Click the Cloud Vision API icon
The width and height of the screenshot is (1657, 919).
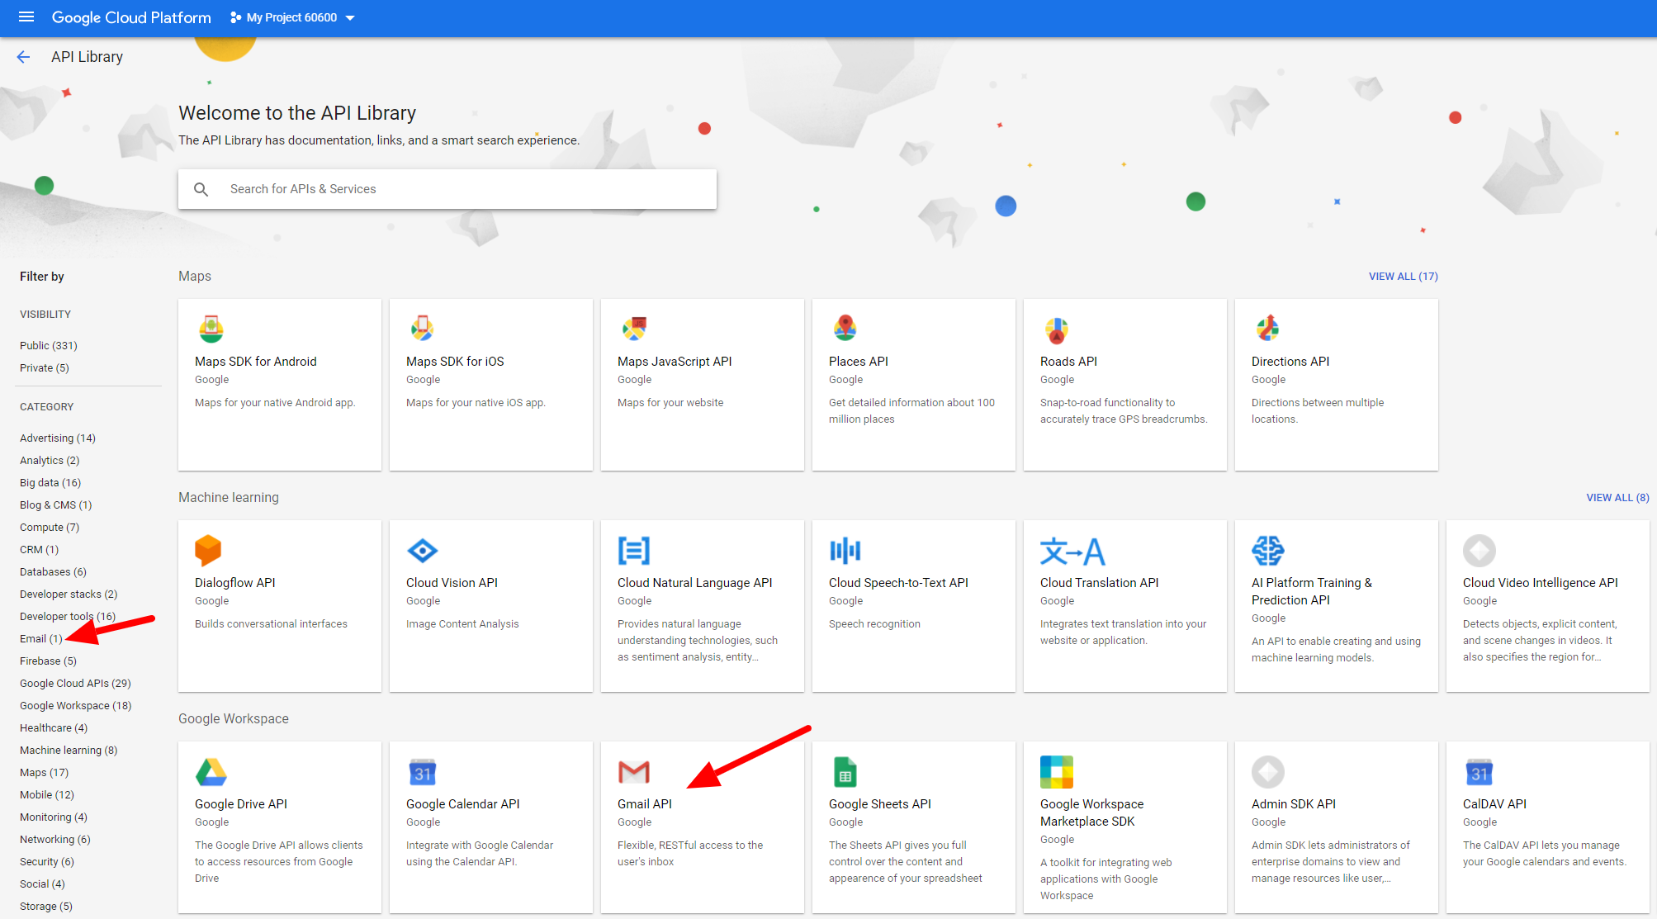pos(422,550)
